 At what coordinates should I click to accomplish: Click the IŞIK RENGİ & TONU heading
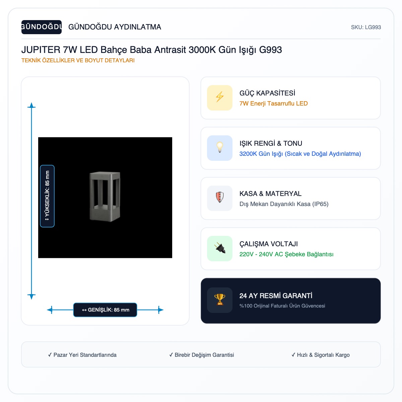(271, 143)
